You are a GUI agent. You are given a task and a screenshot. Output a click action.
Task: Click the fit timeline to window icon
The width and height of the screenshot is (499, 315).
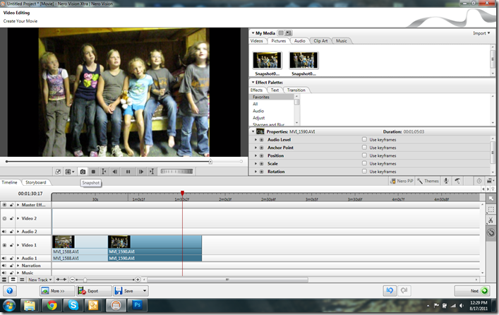(61, 280)
